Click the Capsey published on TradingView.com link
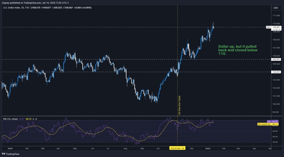This screenshot has height=157, width=284. pos(31,2)
